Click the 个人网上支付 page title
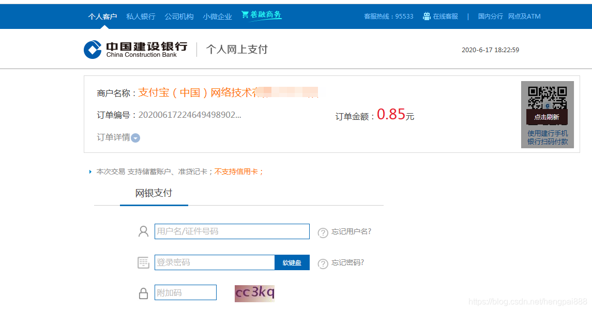592x311 pixels. click(x=237, y=50)
